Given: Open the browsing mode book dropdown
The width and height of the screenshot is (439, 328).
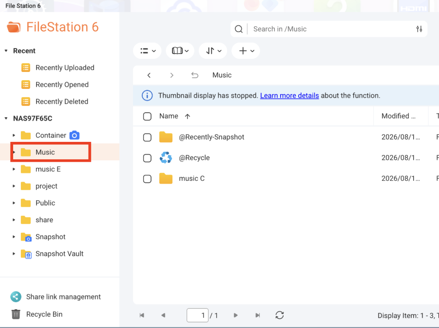Looking at the screenshot, I should 180,51.
